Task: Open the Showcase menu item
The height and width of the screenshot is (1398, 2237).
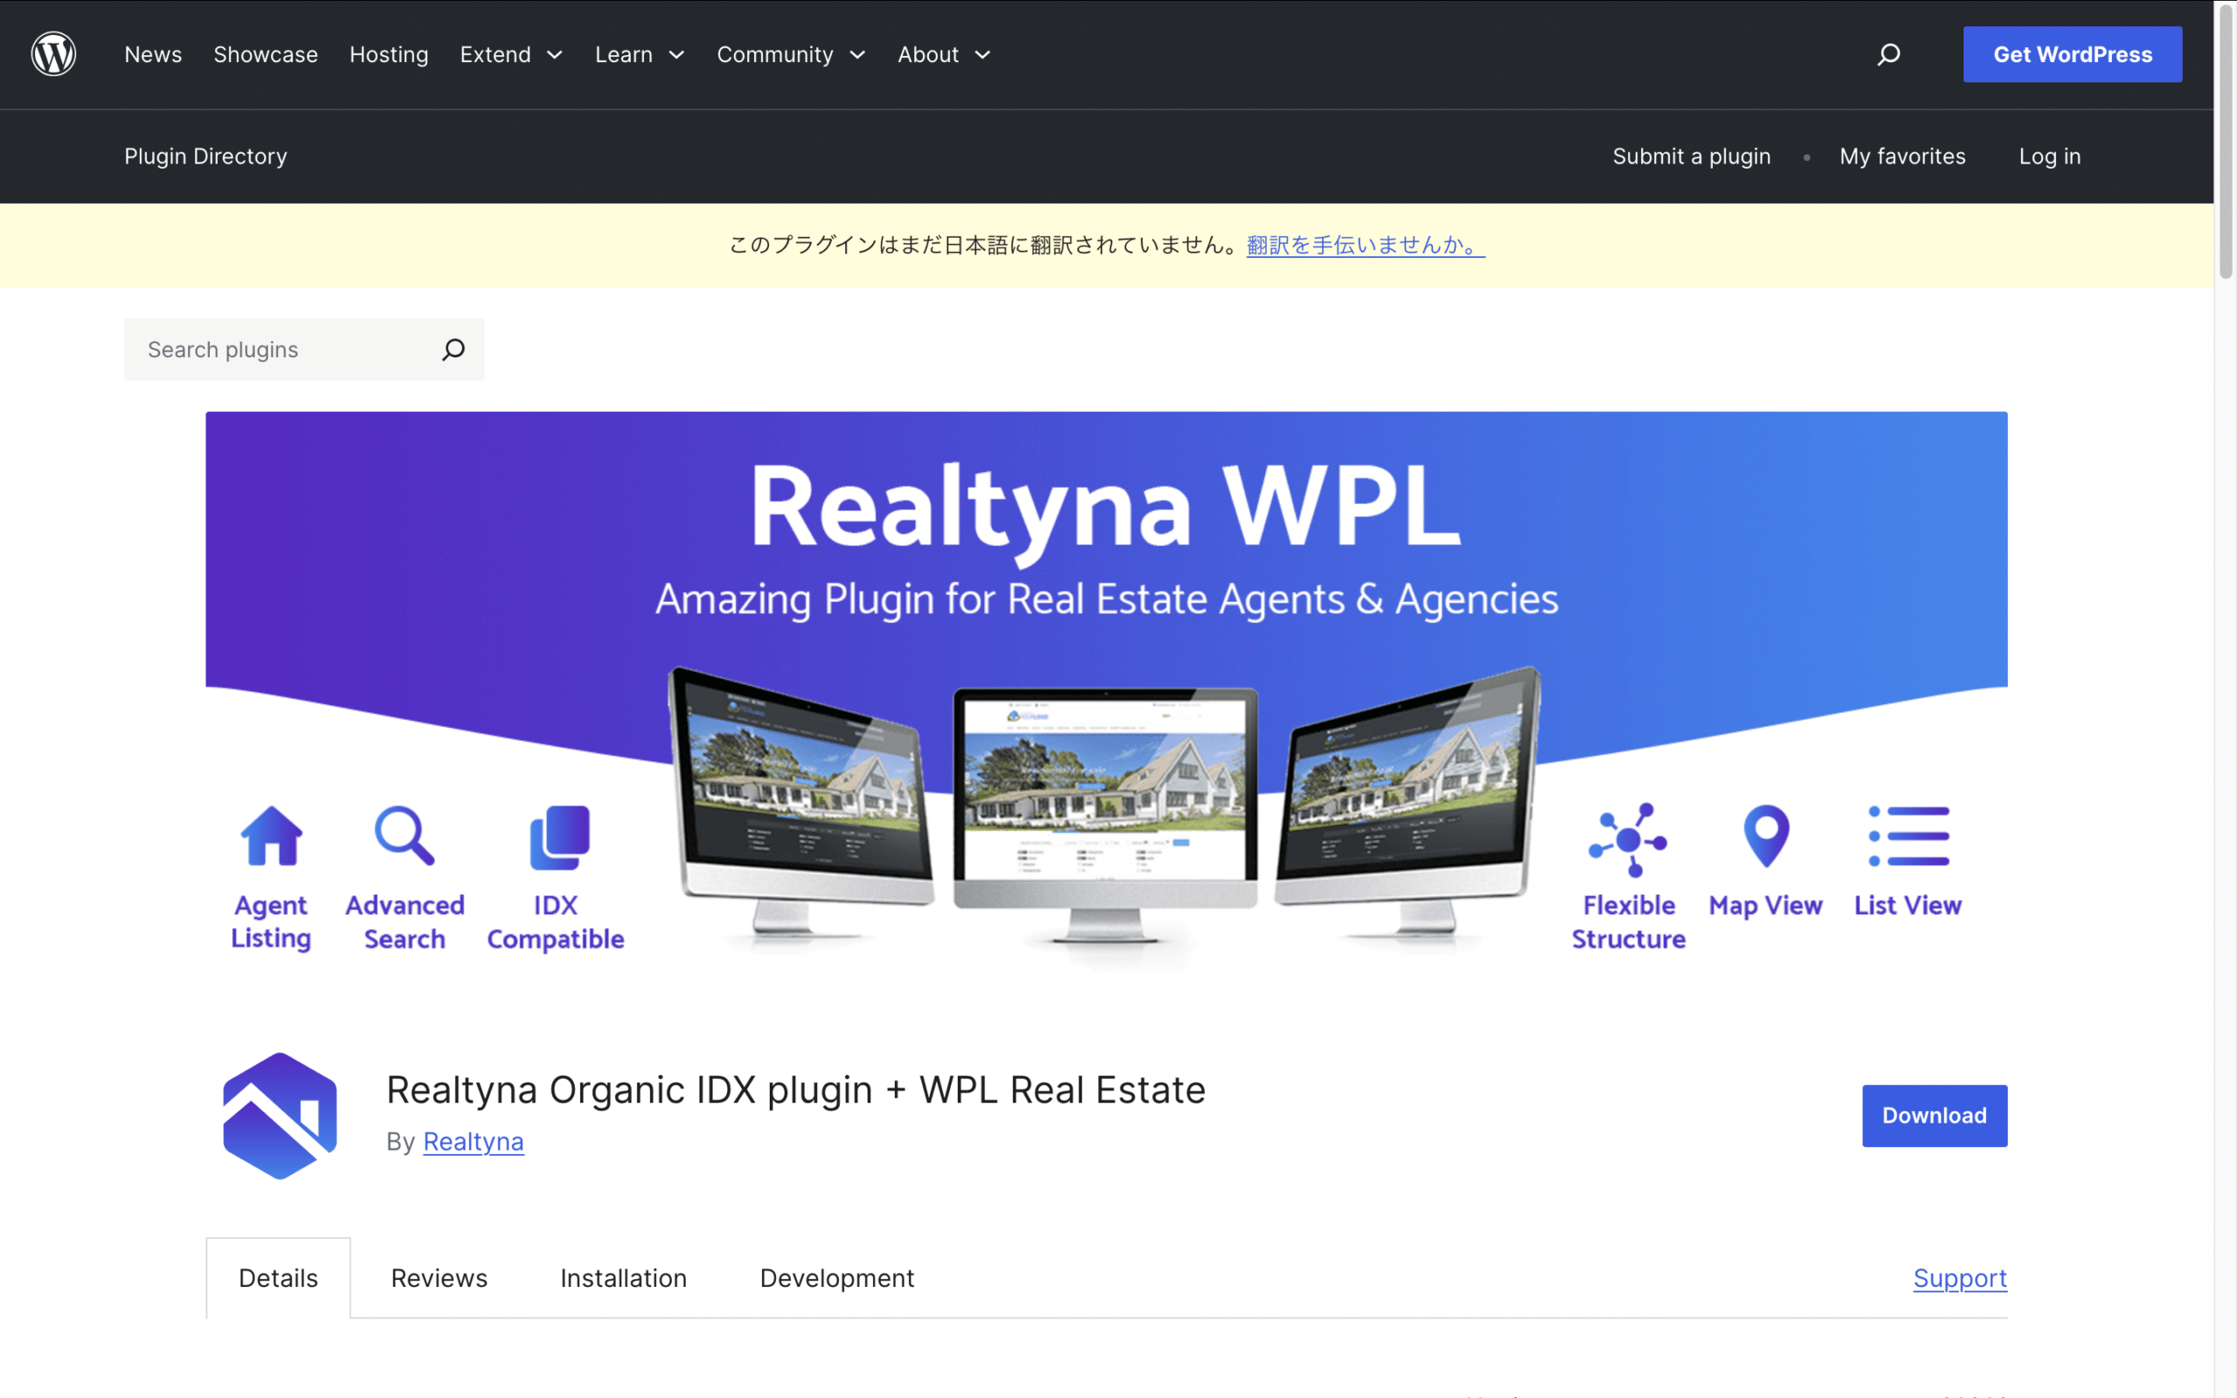Action: [266, 54]
